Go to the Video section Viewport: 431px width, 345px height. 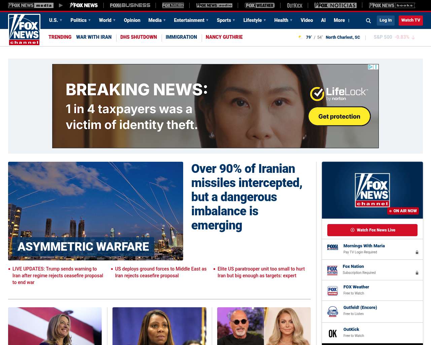coord(307,20)
